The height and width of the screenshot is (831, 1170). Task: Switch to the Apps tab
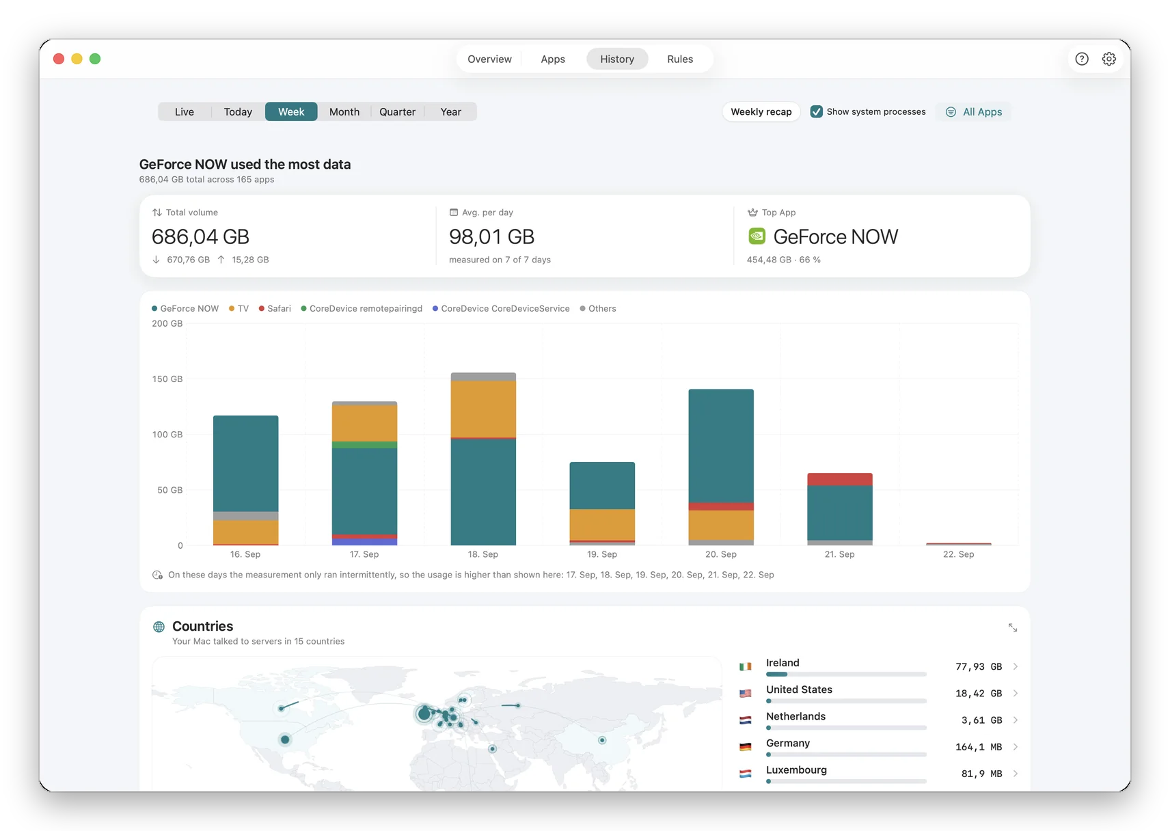pos(553,59)
